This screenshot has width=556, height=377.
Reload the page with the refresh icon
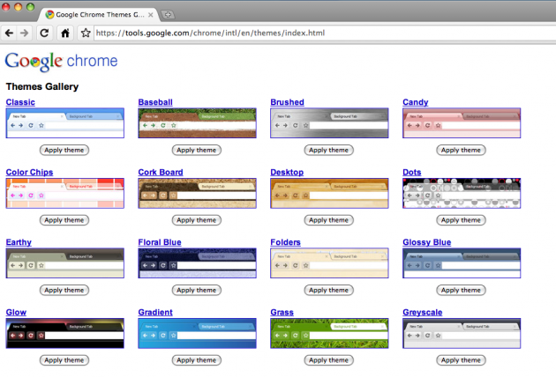click(x=44, y=33)
